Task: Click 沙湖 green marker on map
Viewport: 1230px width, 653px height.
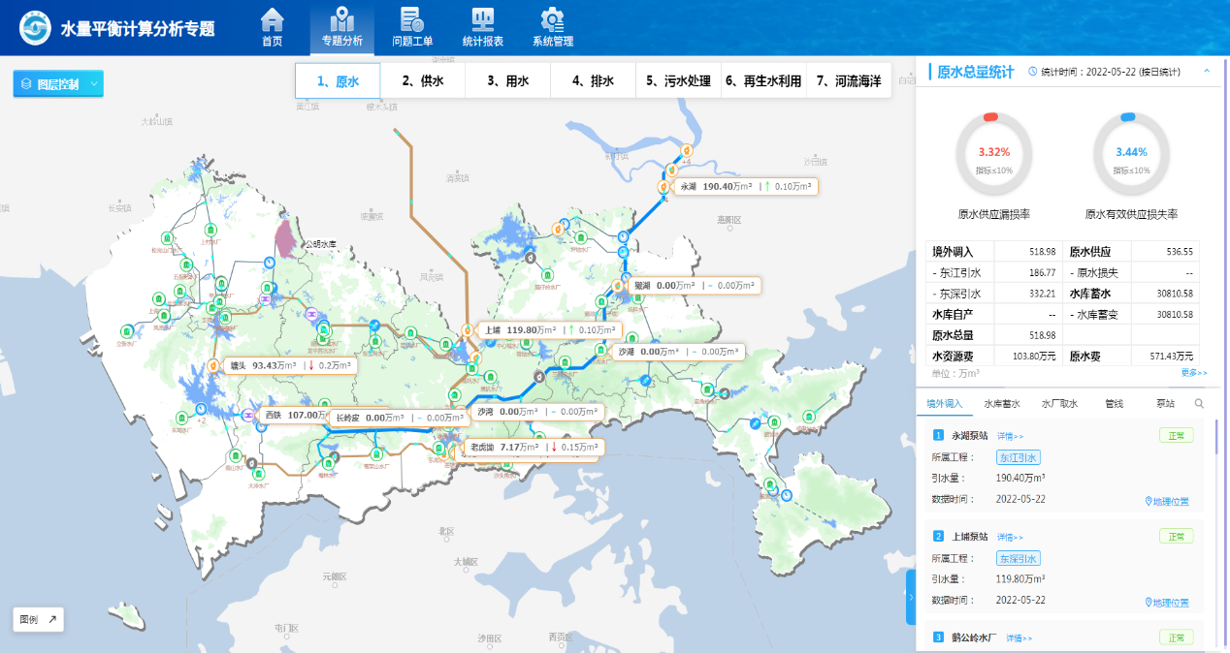Action: tap(602, 352)
